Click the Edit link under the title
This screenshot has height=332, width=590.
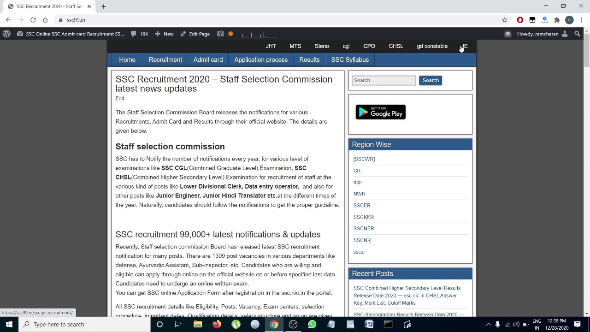(120, 98)
